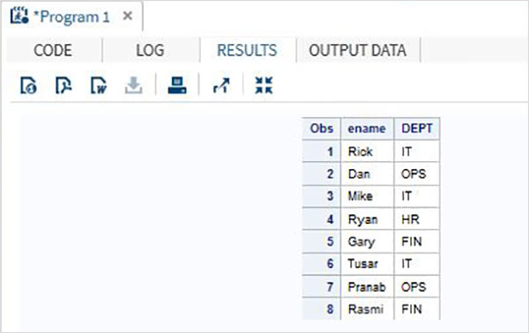Click the DEPT column header
This screenshot has height=333, width=529.
(417, 129)
